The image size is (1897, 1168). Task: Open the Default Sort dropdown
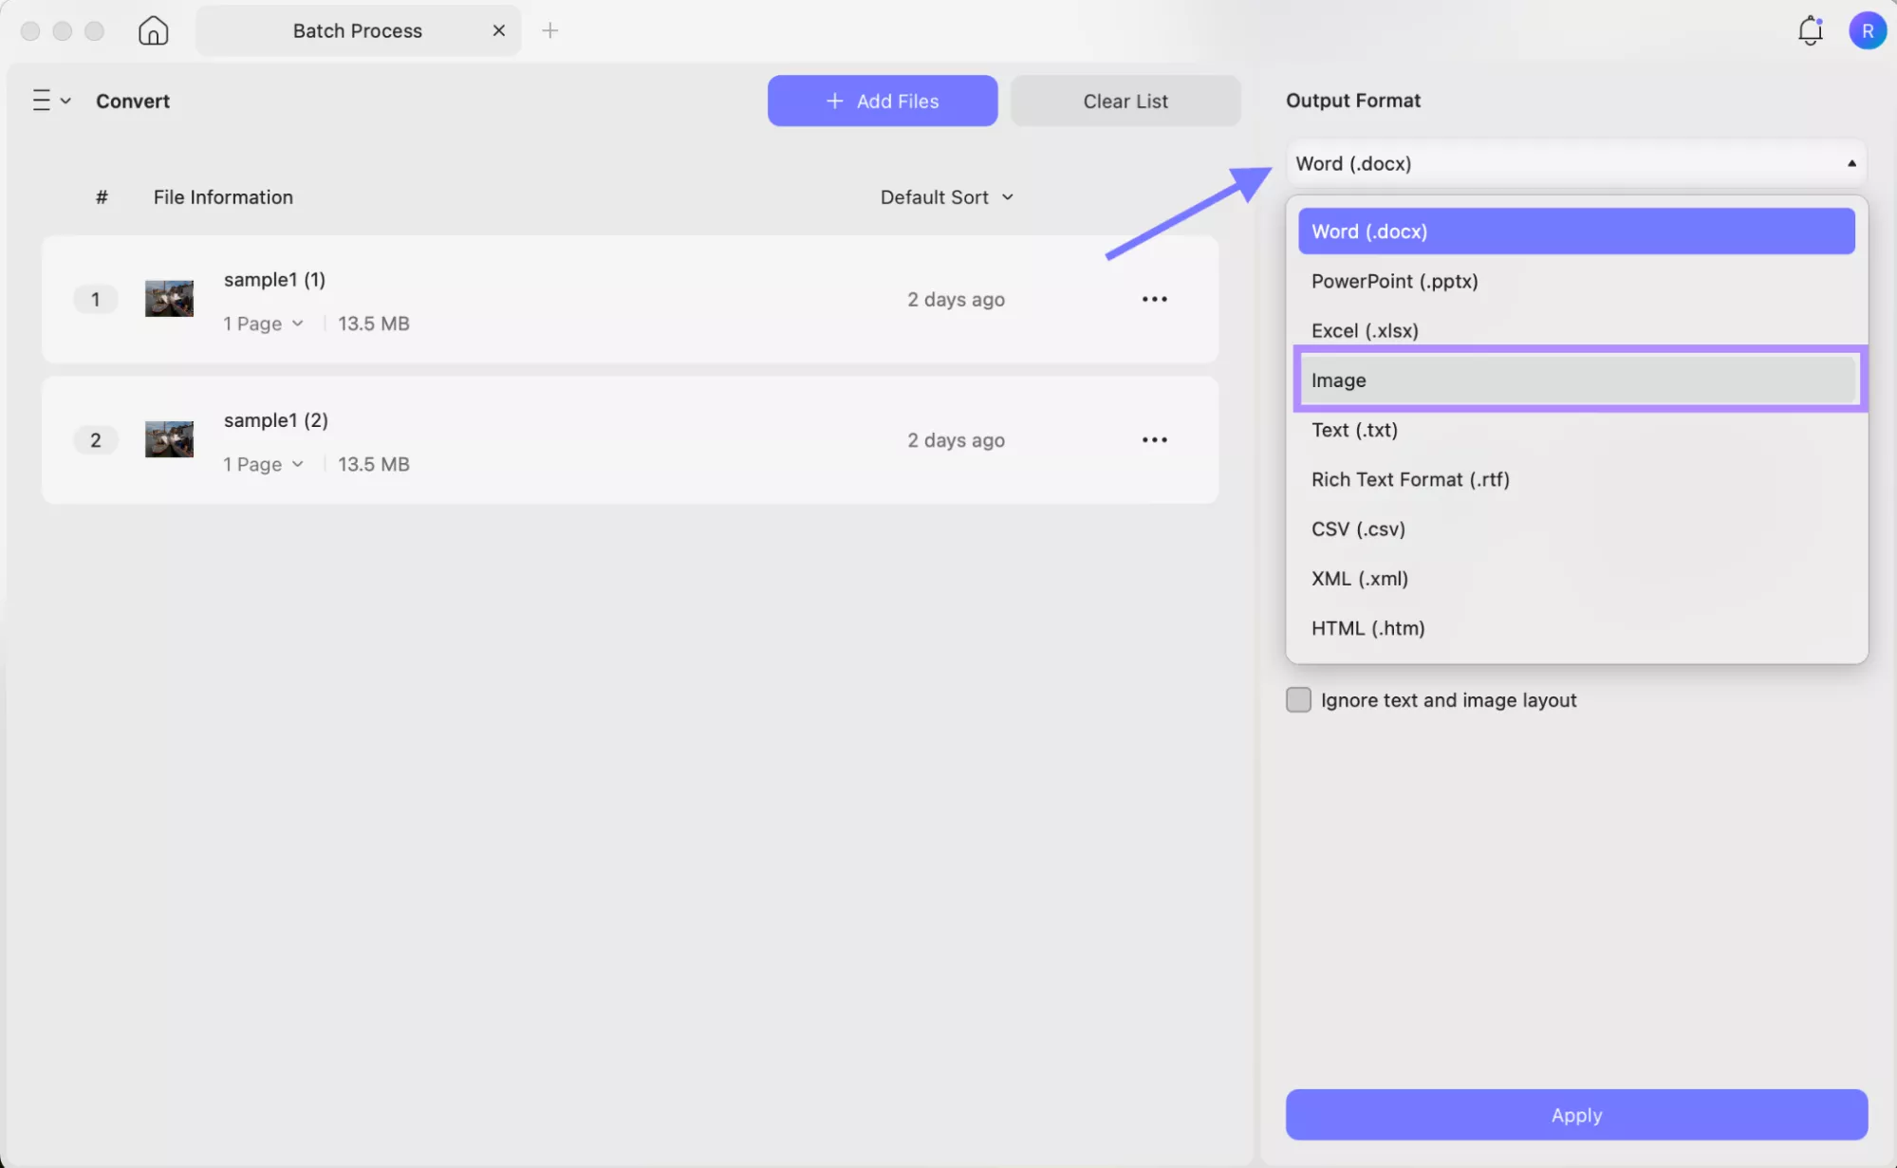(946, 196)
